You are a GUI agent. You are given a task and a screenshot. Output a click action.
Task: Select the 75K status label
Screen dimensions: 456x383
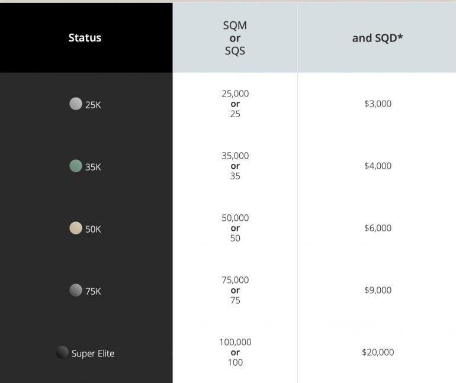pyautogui.click(x=93, y=291)
